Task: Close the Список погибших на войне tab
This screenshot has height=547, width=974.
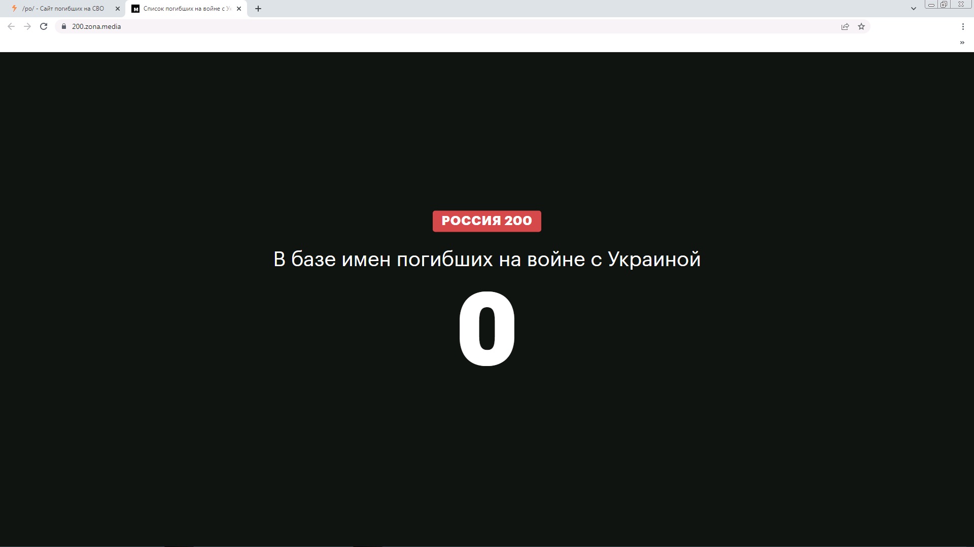Action: (239, 9)
